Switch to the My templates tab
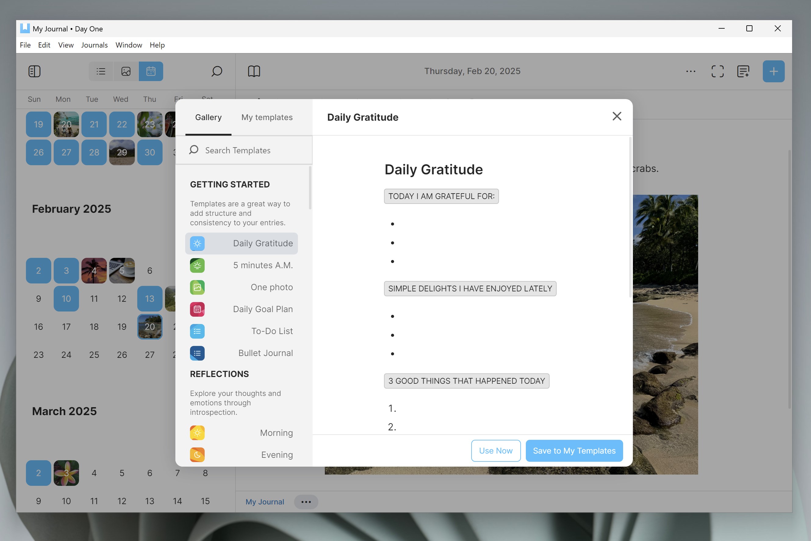The height and width of the screenshot is (541, 811). [x=267, y=117]
